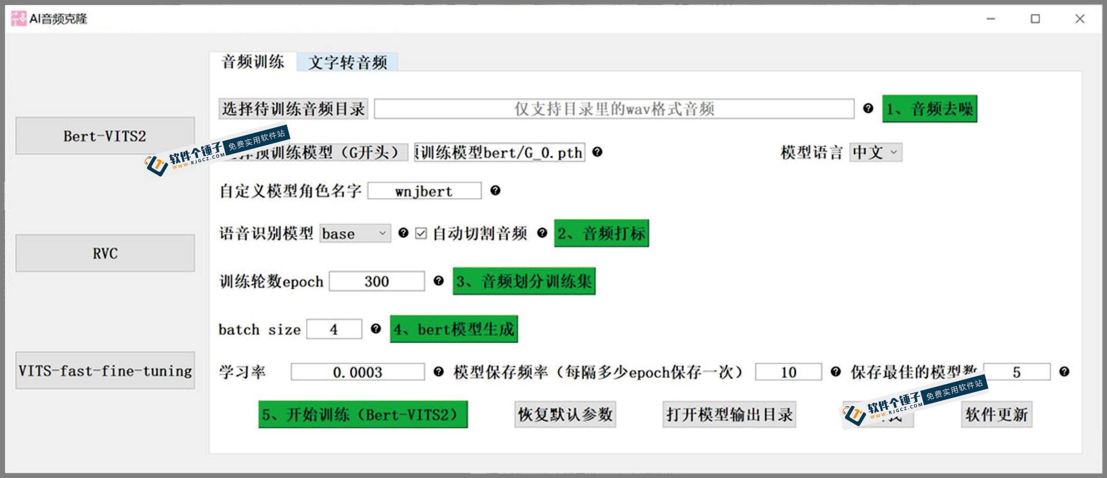This screenshot has width=1107, height=478.
Task: Click help icon next to batch size field
Action: pyautogui.click(x=376, y=328)
